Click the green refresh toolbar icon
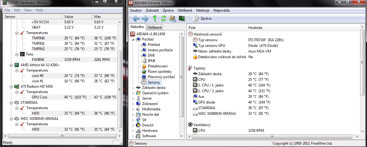Image resolution: width=367 pixels, height=147 pixels. pyautogui.click(x=163, y=18)
